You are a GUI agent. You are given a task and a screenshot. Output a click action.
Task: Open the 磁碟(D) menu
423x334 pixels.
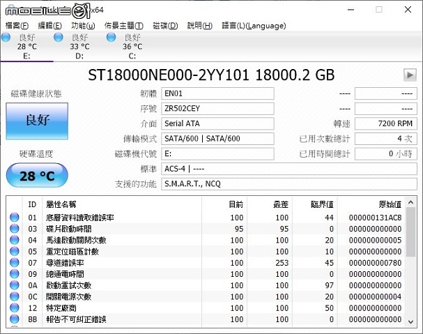[165, 26]
